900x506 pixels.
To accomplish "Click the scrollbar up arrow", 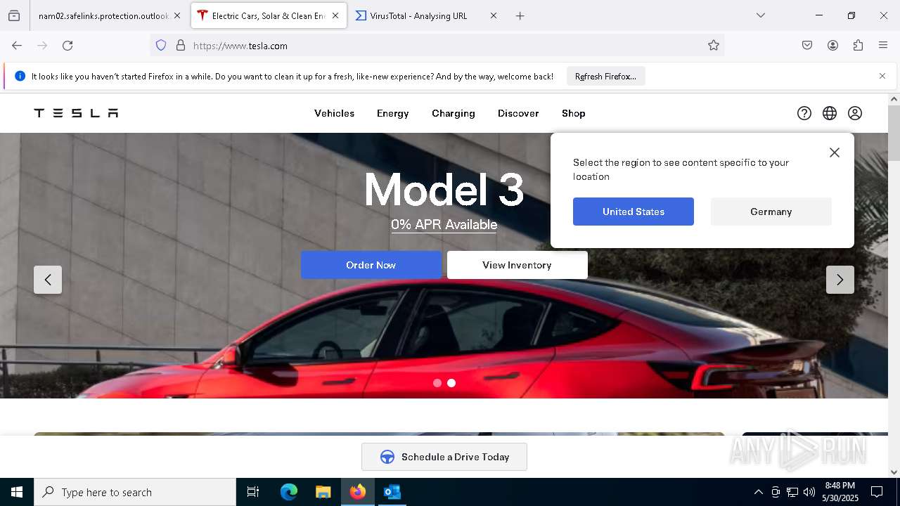I will point(894,99).
